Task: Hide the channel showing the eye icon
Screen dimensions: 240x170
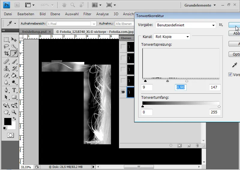Action: (x=123, y=92)
